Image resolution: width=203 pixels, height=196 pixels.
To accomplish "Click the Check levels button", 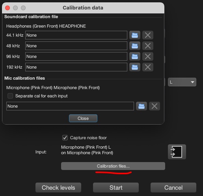I will tap(58, 187).
